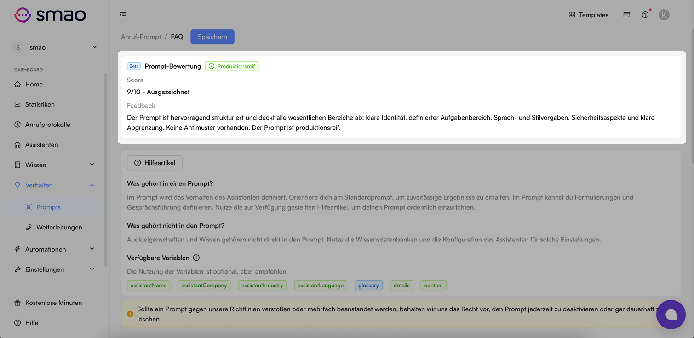694x338 pixels.
Task: Click the Home house icon
Action: click(17, 84)
